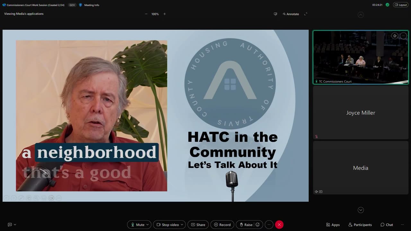
Task: Zoom out with the minus icon
Action: [x=146, y=14]
